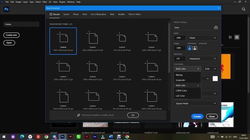This screenshot has height=140, width=250.
Task: Enable the Artboards checkbox
Action: pyautogui.click(x=200, y=48)
